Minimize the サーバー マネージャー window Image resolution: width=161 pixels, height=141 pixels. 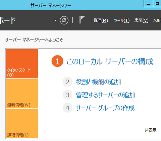[x=148, y=4]
